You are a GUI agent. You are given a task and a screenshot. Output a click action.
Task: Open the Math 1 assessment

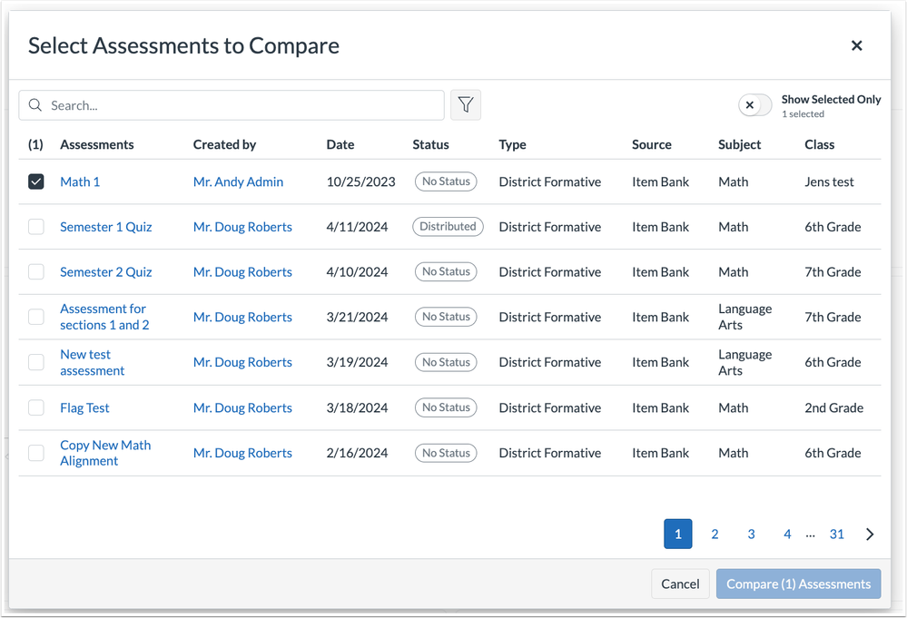80,181
